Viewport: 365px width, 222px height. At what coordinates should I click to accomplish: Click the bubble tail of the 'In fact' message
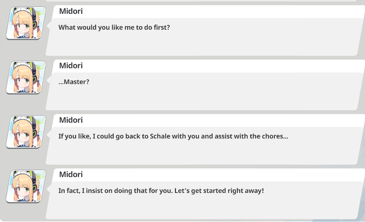pos(49,188)
